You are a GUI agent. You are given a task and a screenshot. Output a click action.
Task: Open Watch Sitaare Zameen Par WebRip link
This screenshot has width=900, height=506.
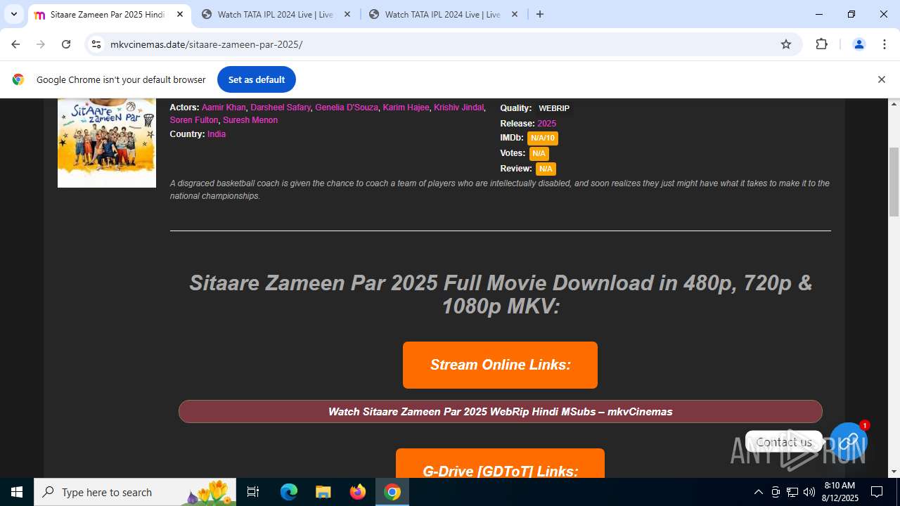tap(500, 412)
